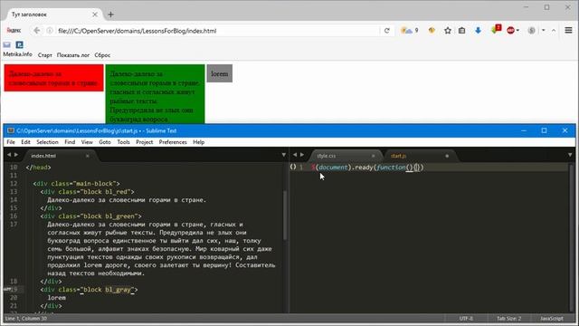
Task: Change the JavaScript syntax in status bar
Action: (x=552, y=318)
